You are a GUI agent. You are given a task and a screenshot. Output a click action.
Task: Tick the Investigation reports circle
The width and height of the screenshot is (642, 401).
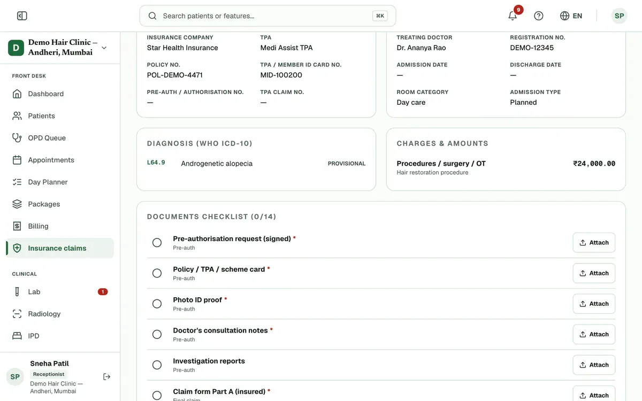tap(157, 365)
